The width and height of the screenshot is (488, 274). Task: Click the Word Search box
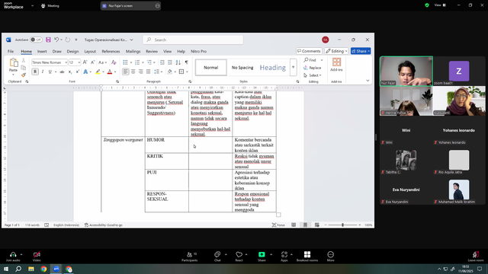coord(193,40)
